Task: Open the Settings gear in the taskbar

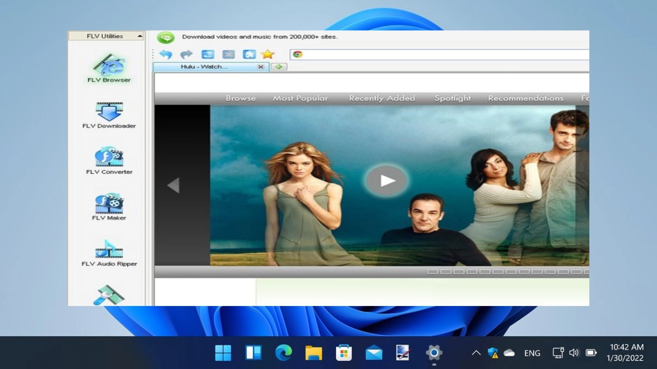Action: pos(434,353)
